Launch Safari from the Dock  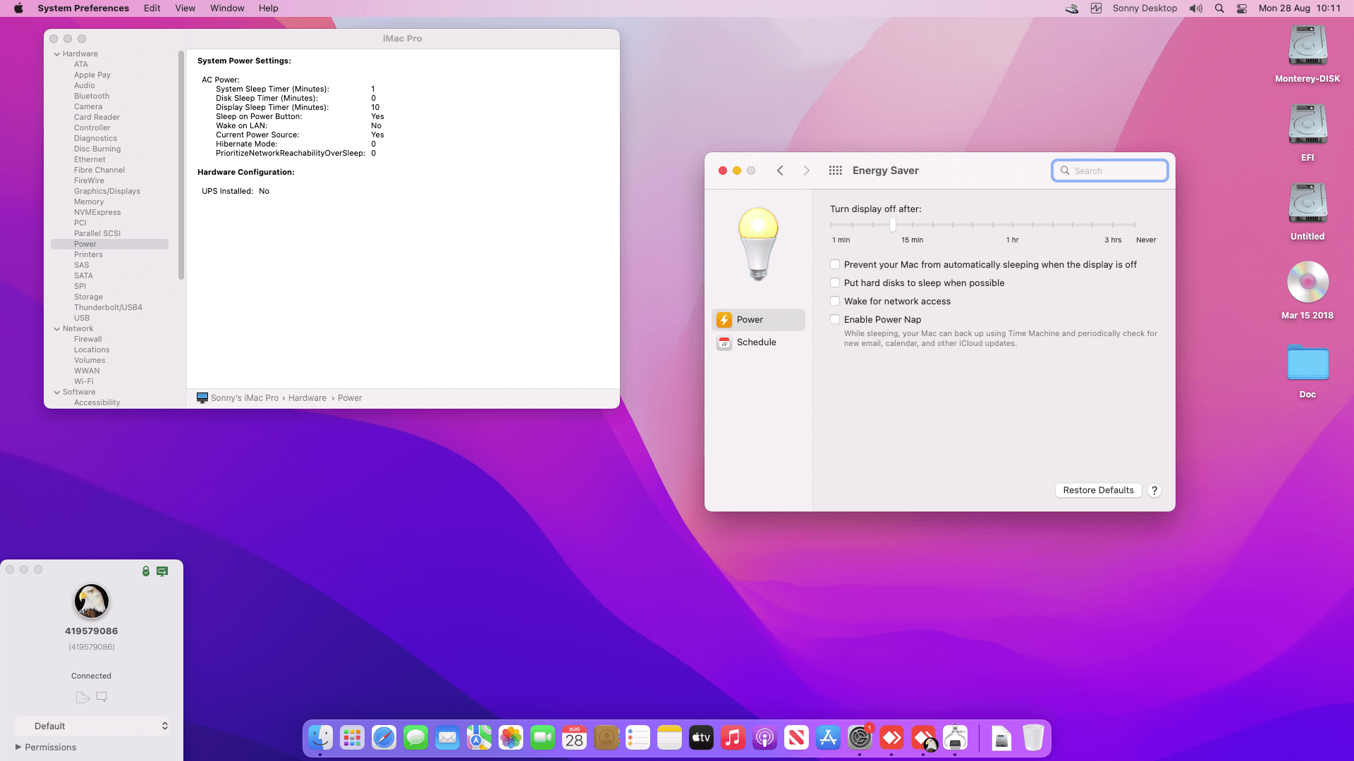point(384,738)
